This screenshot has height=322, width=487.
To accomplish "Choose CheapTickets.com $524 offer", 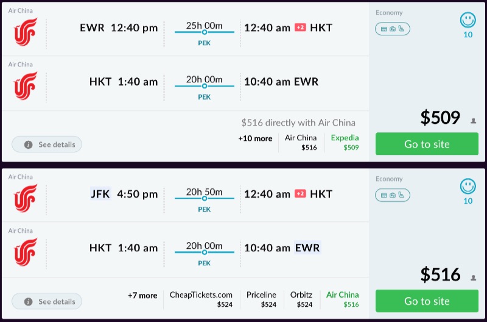I will [x=201, y=299].
